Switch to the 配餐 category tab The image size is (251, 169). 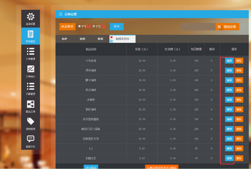click(101, 39)
